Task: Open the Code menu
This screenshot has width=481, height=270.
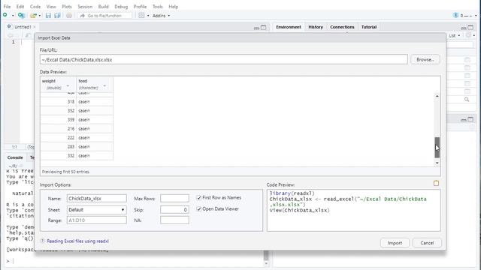Action: click(x=35, y=7)
